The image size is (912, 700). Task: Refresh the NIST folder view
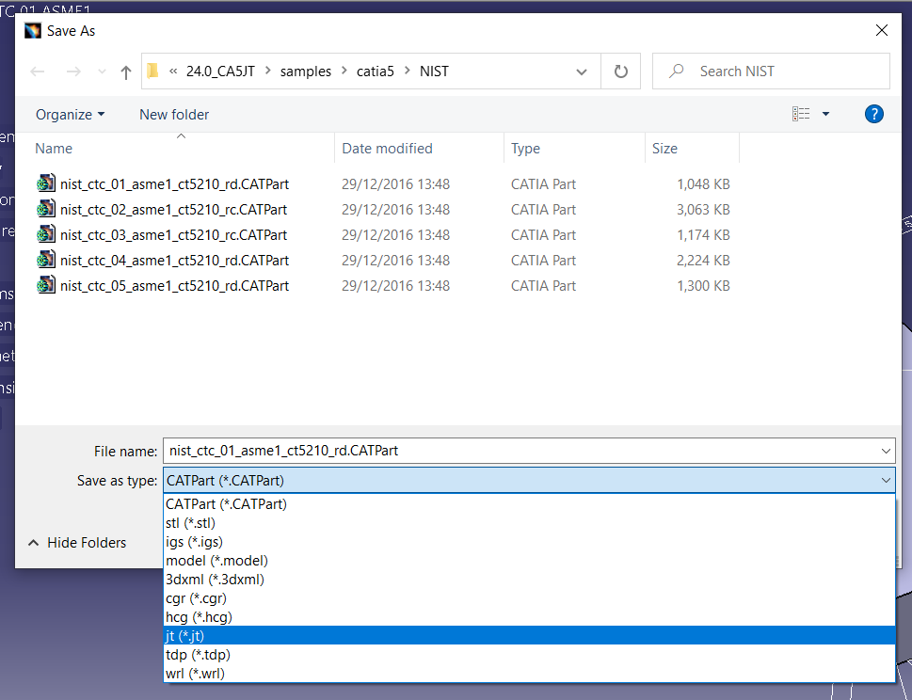[x=620, y=71]
